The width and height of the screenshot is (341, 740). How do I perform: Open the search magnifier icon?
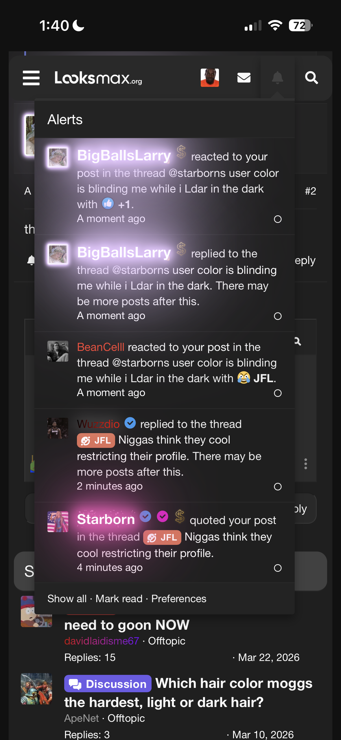[311, 78]
